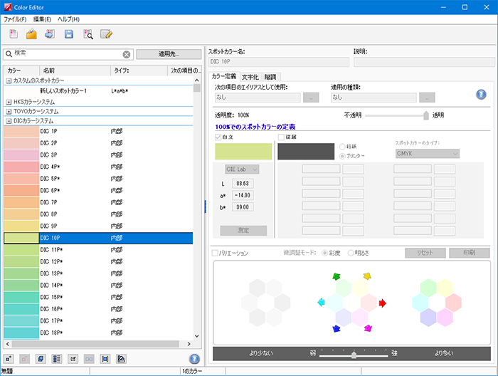Click the magnifier icon in search box
The image size is (498, 376).
(9, 54)
